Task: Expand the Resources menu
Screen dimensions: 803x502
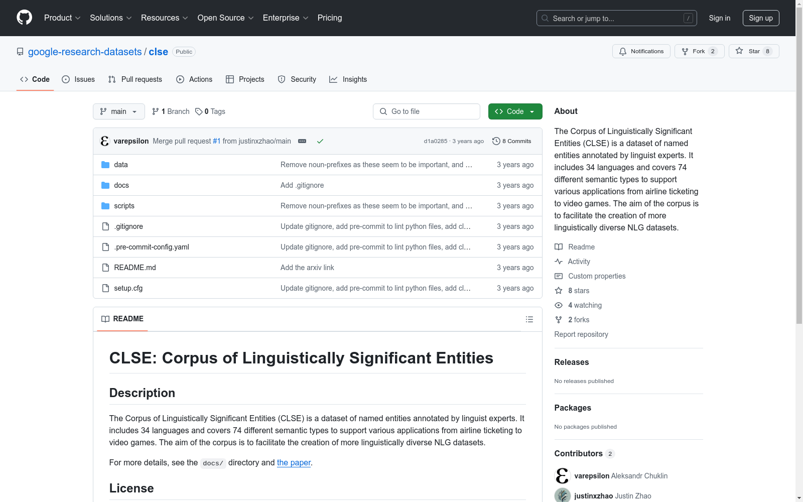Action: click(x=165, y=18)
